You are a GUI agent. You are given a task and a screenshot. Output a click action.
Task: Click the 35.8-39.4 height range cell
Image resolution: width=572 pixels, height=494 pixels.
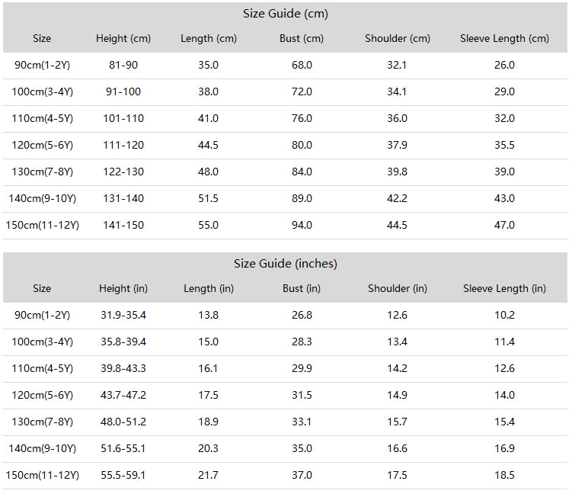point(123,342)
